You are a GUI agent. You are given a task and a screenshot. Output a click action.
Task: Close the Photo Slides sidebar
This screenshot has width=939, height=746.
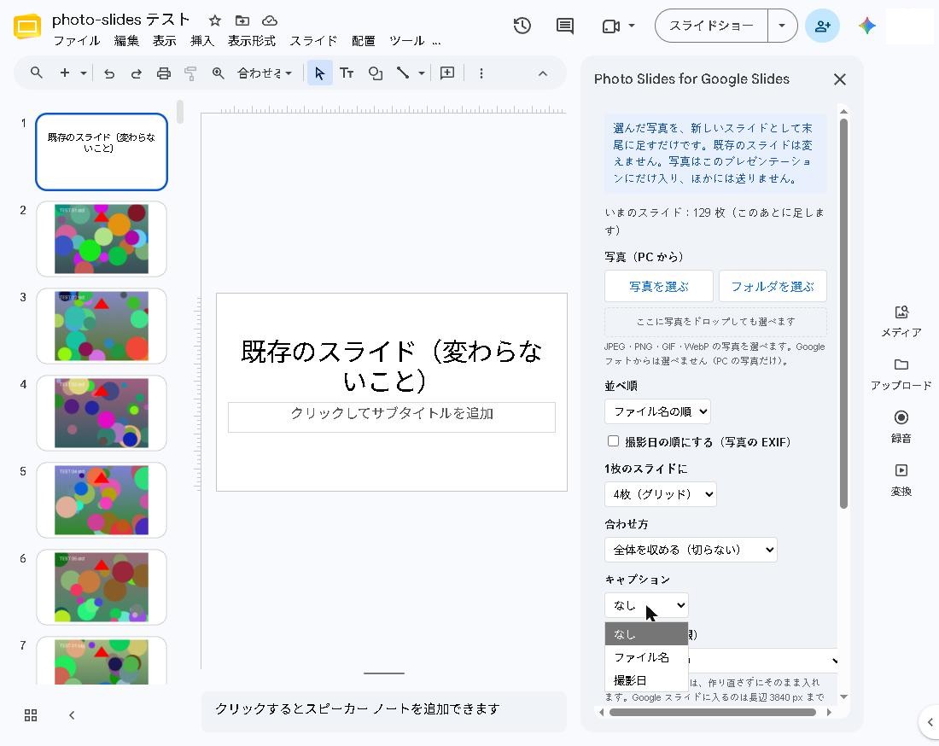pos(840,79)
